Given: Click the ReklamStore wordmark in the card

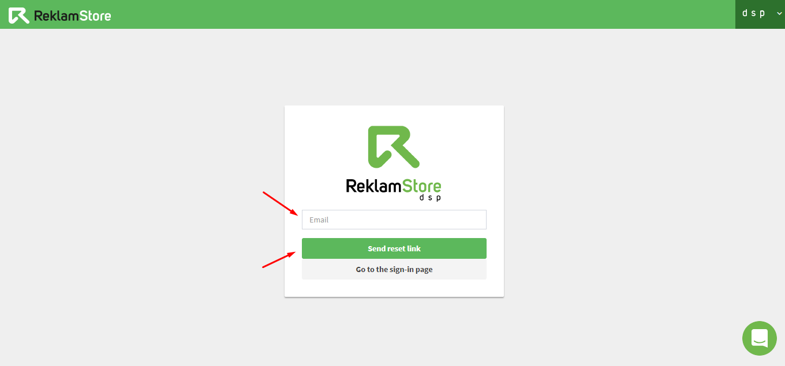Looking at the screenshot, I should (x=394, y=186).
